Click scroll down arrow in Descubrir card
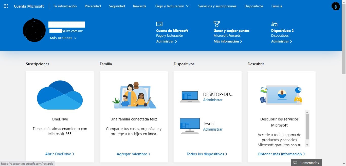Screen dimensions: 346x166 pos(307,145)
